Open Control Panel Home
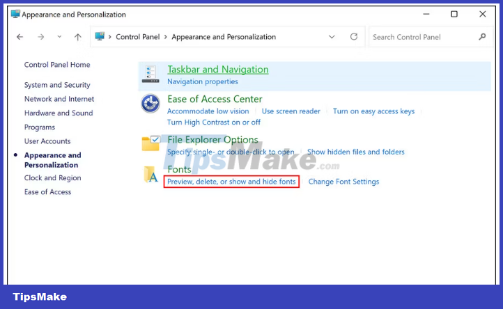The width and height of the screenshot is (503, 309). (57, 65)
